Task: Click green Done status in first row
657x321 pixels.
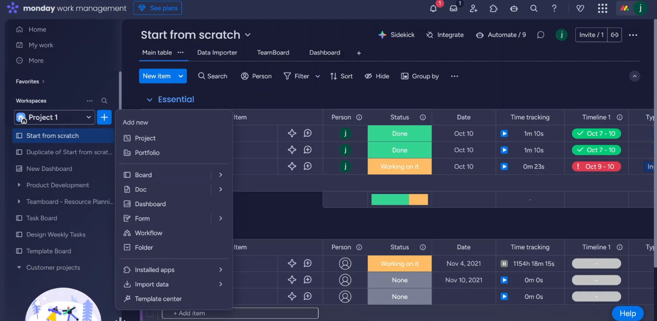Action: 400,134
